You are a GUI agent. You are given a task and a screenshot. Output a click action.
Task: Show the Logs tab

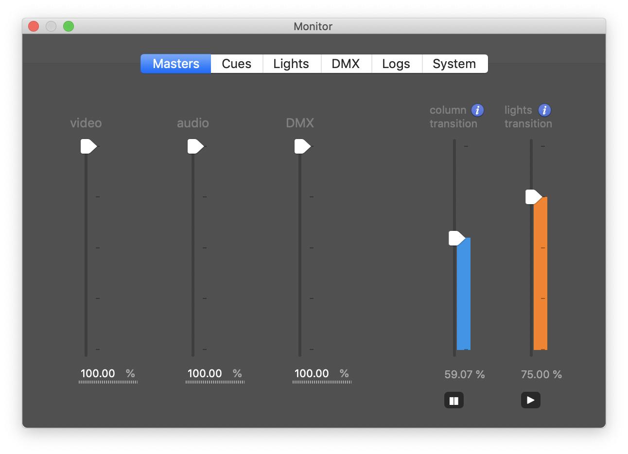coord(396,64)
